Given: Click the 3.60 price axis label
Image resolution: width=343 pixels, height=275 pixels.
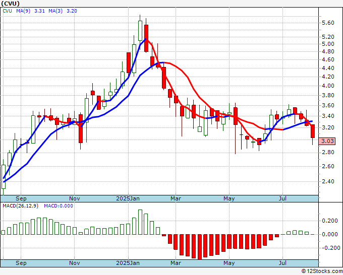Looking at the screenshot, I should tap(328, 105).
